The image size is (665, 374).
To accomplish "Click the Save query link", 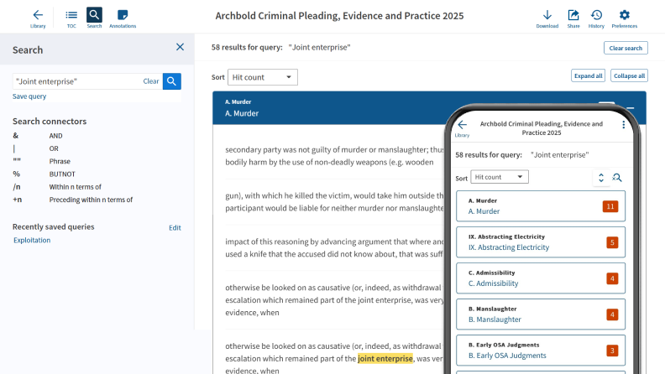I will (x=29, y=96).
